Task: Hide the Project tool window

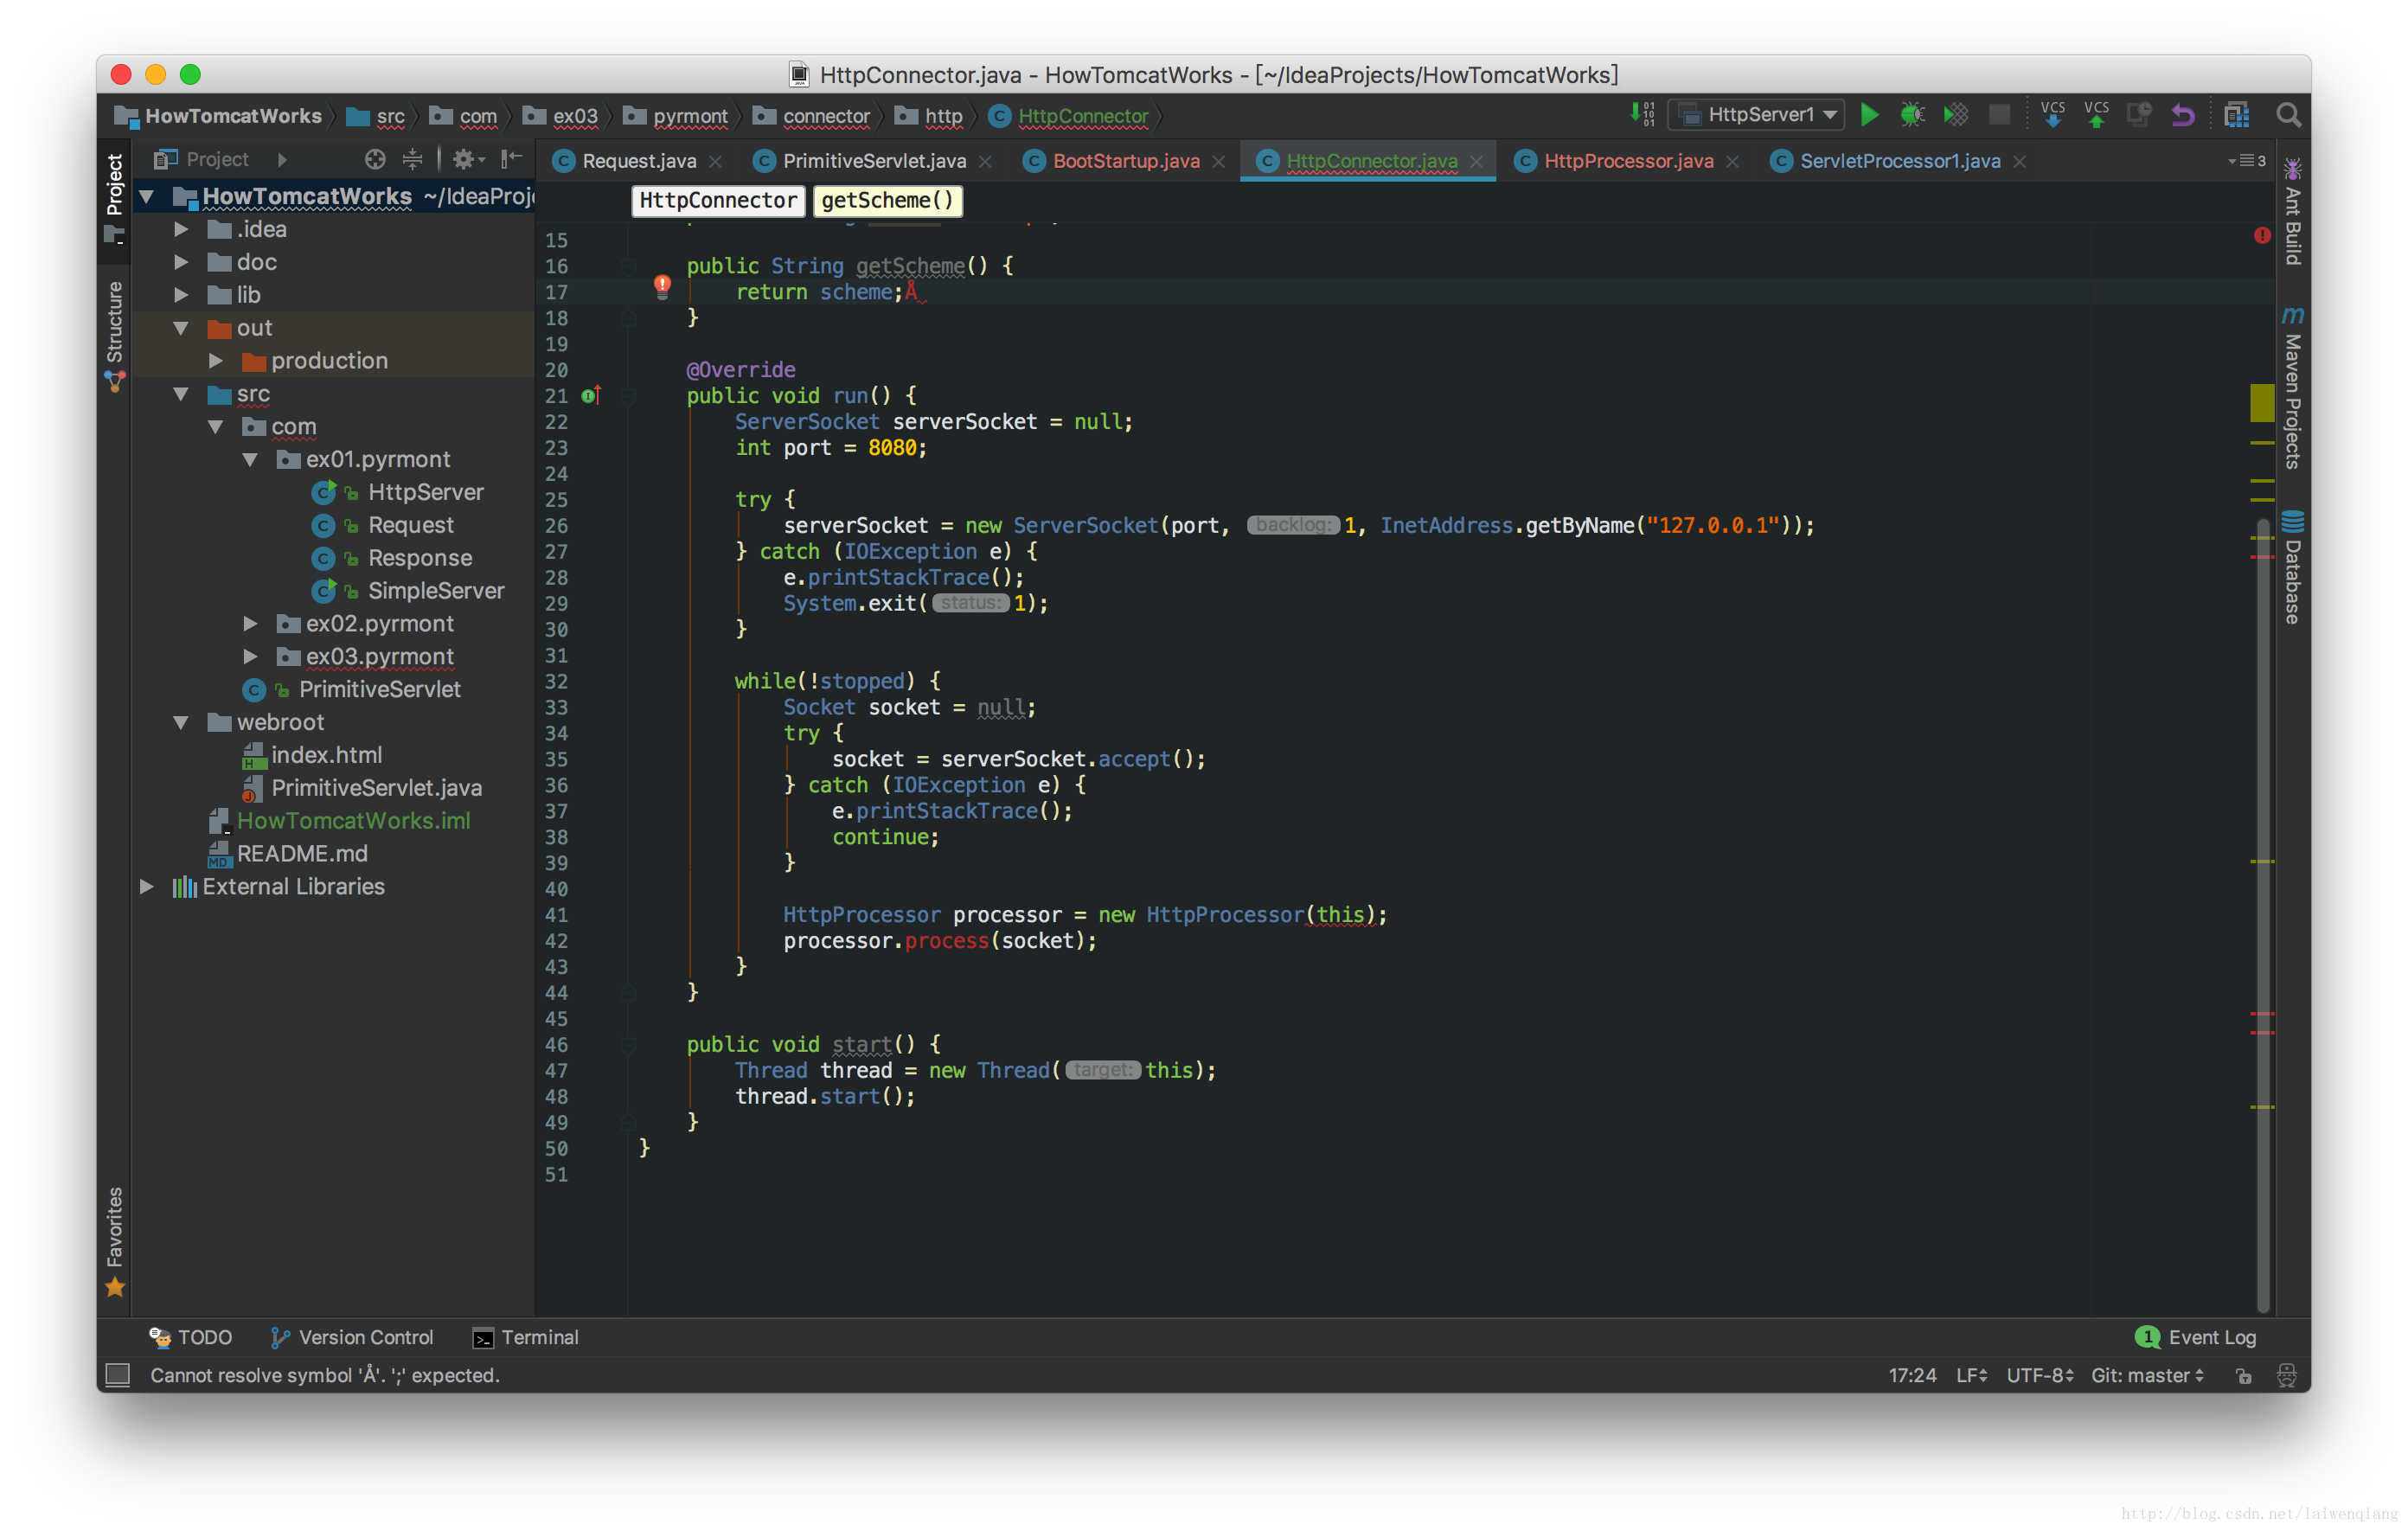Action: point(512,159)
